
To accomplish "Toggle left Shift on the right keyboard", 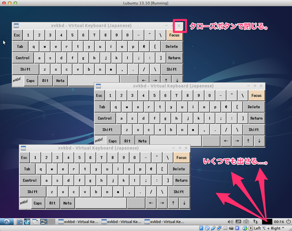I will click(x=107, y=130).
